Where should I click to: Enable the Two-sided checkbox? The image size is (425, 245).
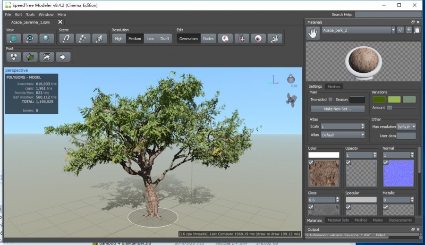click(331, 100)
